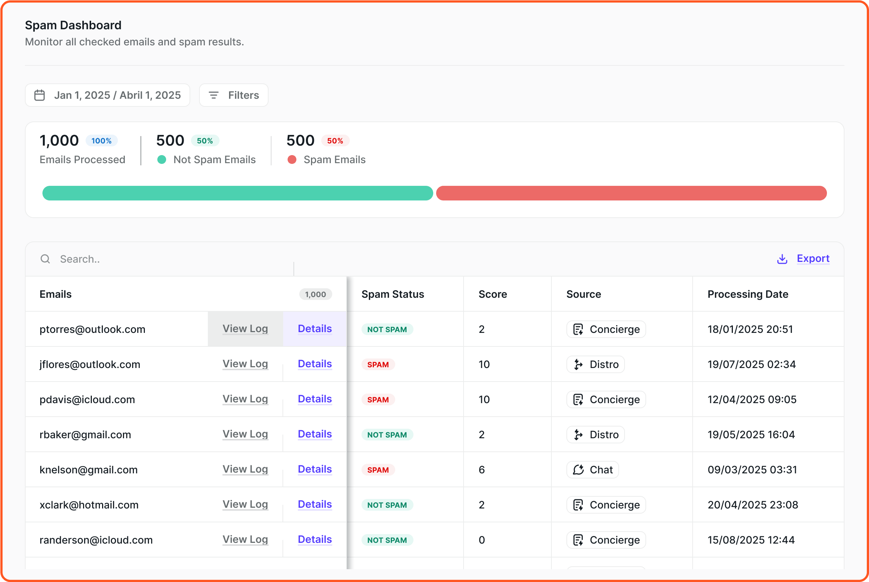The width and height of the screenshot is (869, 582).
Task: Click the search magnifier icon
Action: click(45, 259)
